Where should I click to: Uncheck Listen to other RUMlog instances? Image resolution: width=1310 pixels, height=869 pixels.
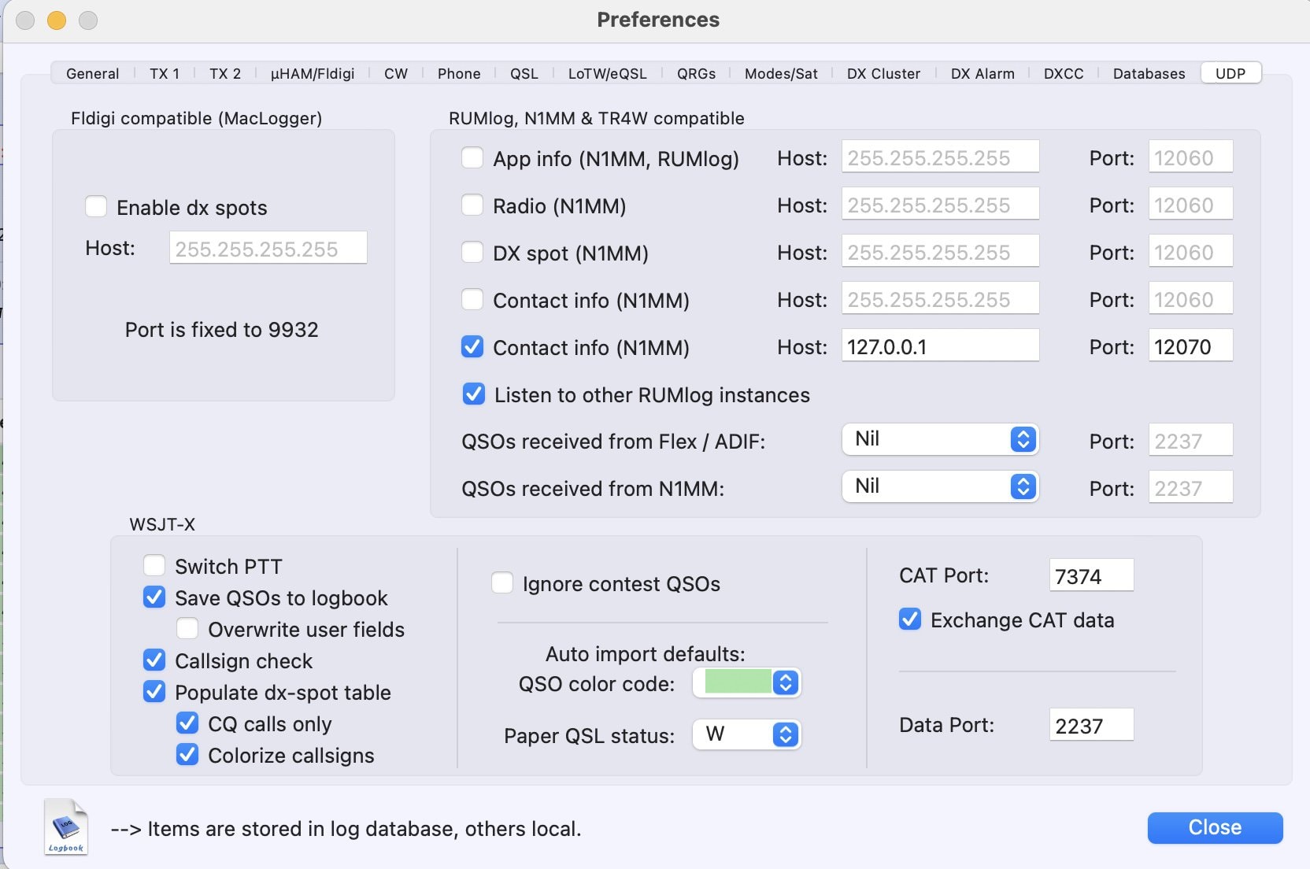[x=473, y=394]
